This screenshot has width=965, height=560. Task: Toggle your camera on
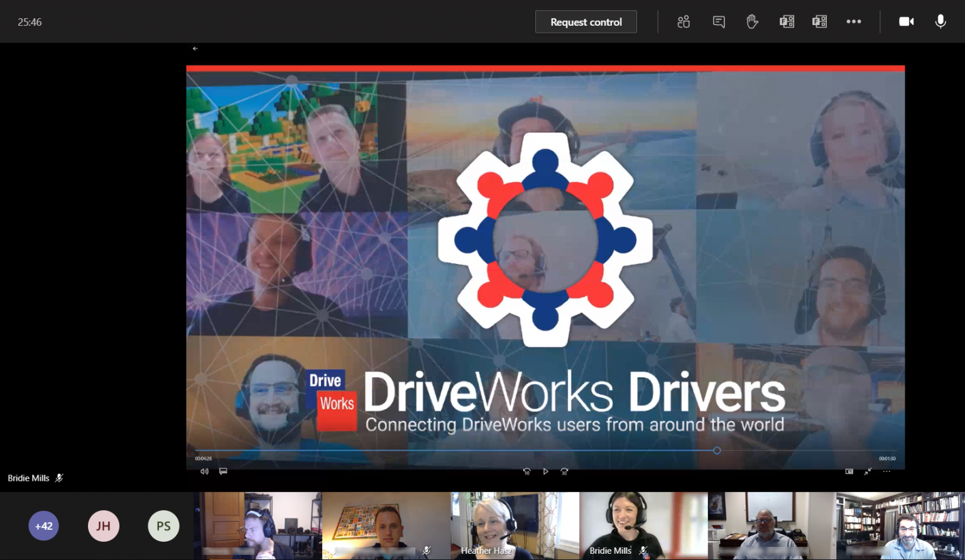click(x=907, y=21)
